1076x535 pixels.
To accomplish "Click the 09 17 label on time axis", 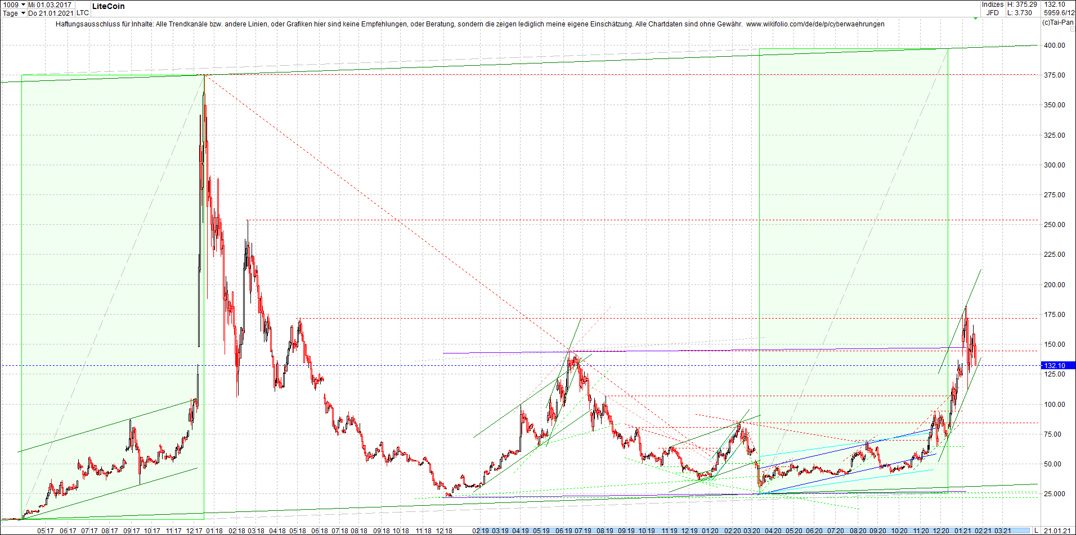I will [x=131, y=531].
